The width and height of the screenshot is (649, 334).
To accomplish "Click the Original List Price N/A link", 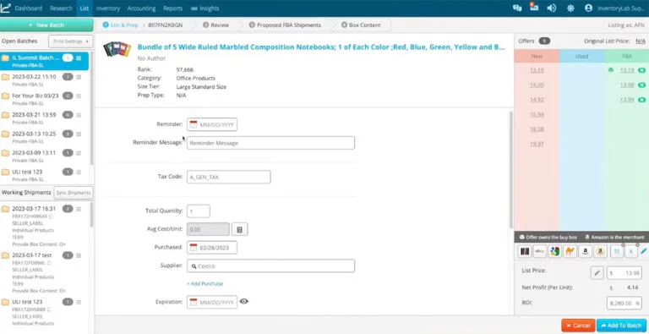I will [x=641, y=41].
